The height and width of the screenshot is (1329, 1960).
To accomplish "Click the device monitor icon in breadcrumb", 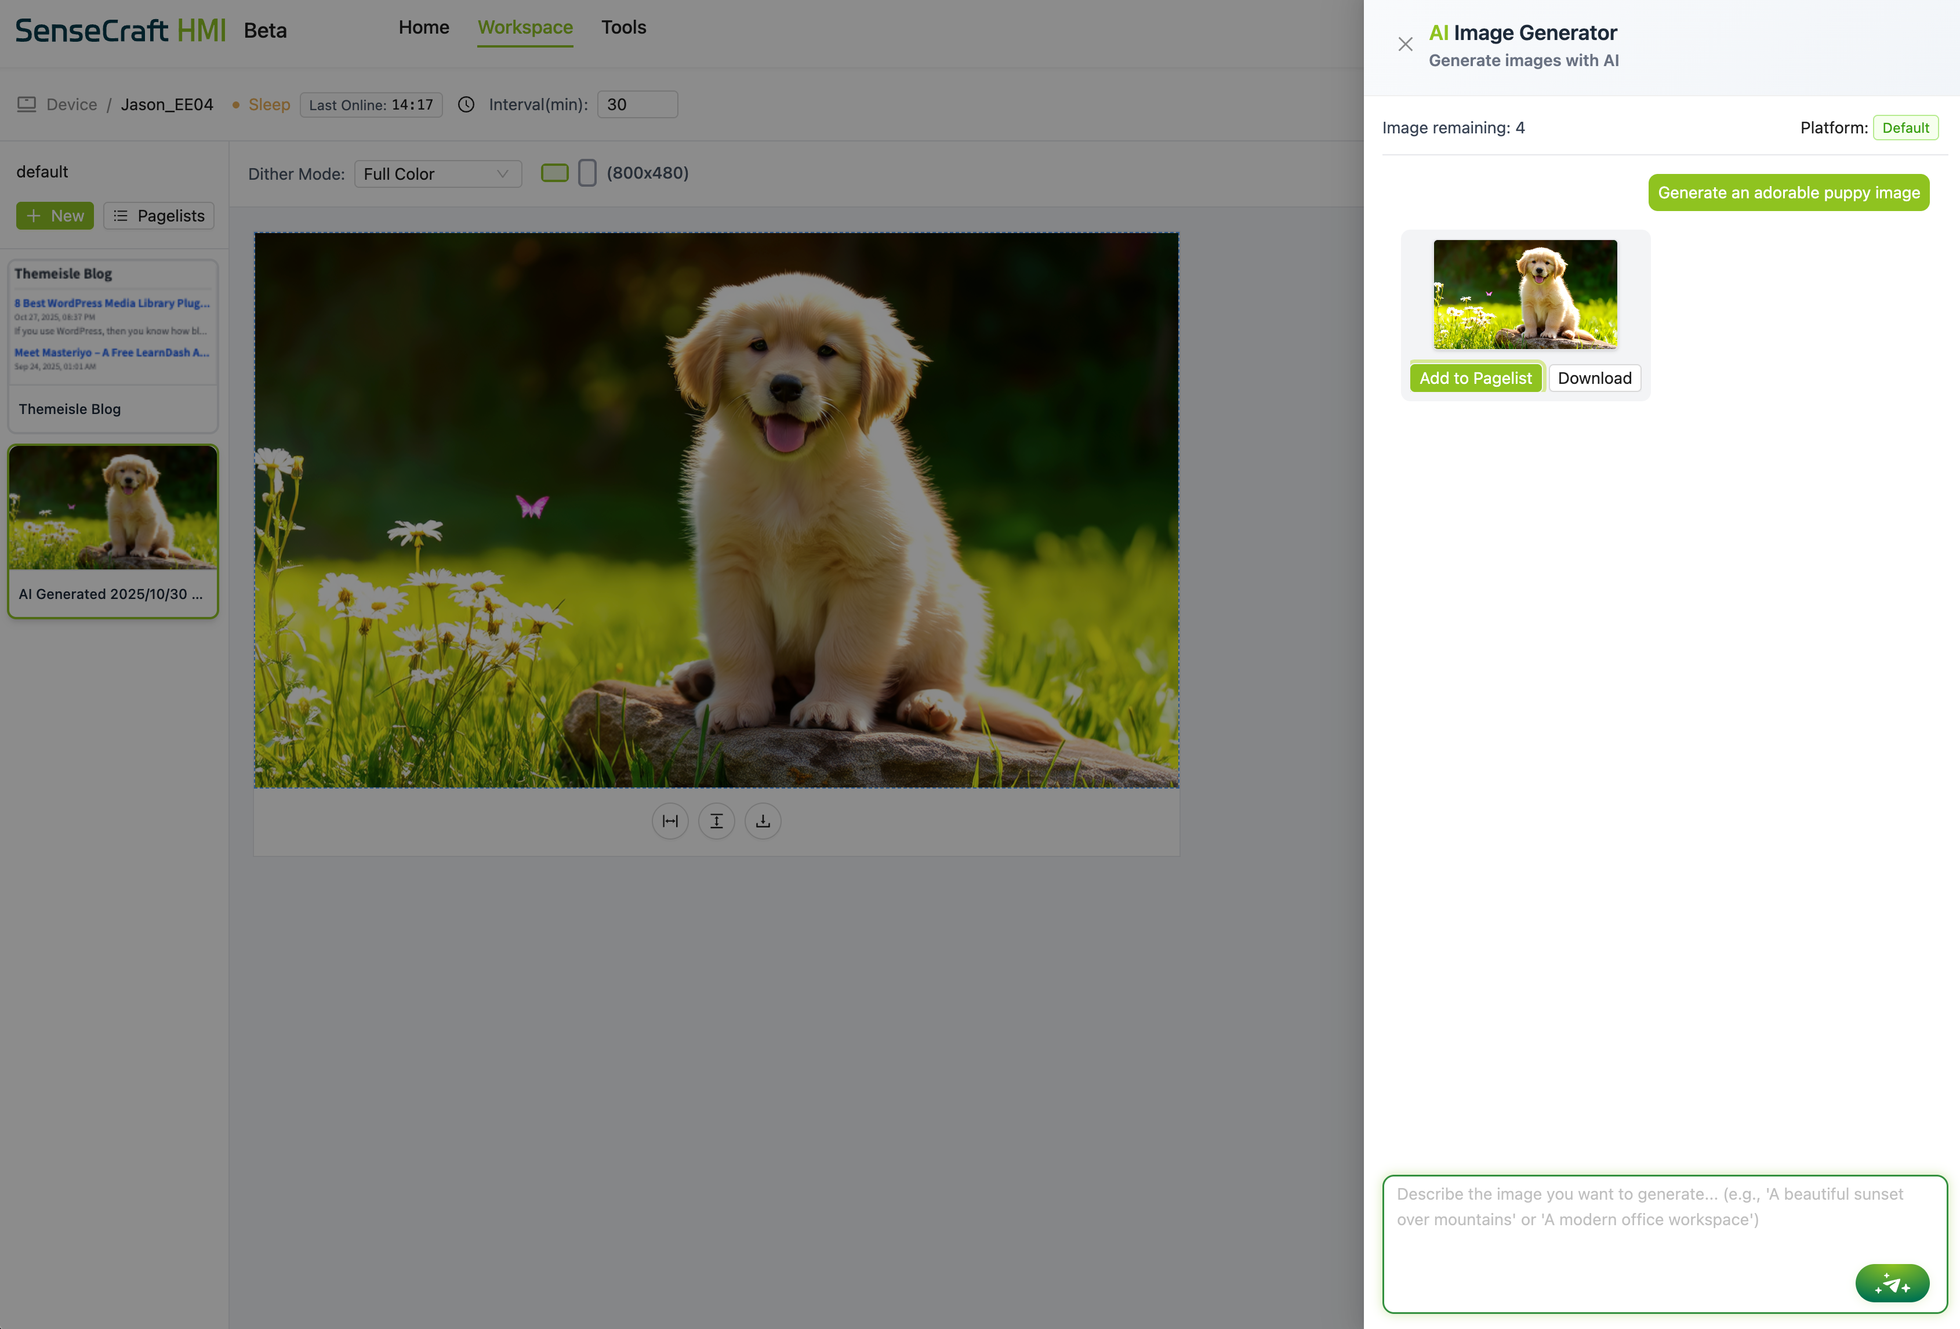I will [x=27, y=104].
